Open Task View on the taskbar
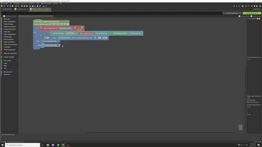 click(x=43, y=145)
